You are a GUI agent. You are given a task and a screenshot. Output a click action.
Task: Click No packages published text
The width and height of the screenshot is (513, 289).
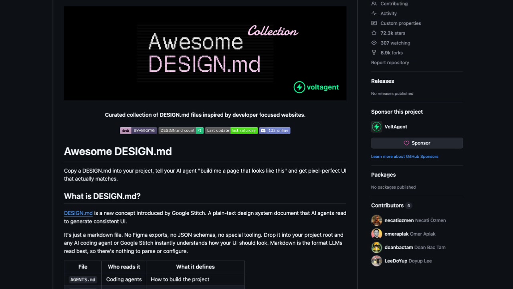393,187
